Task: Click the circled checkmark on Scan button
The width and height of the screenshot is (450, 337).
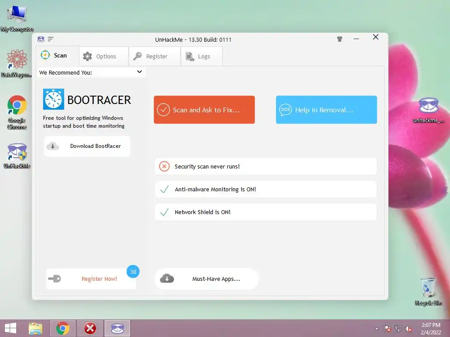Action: (163, 110)
